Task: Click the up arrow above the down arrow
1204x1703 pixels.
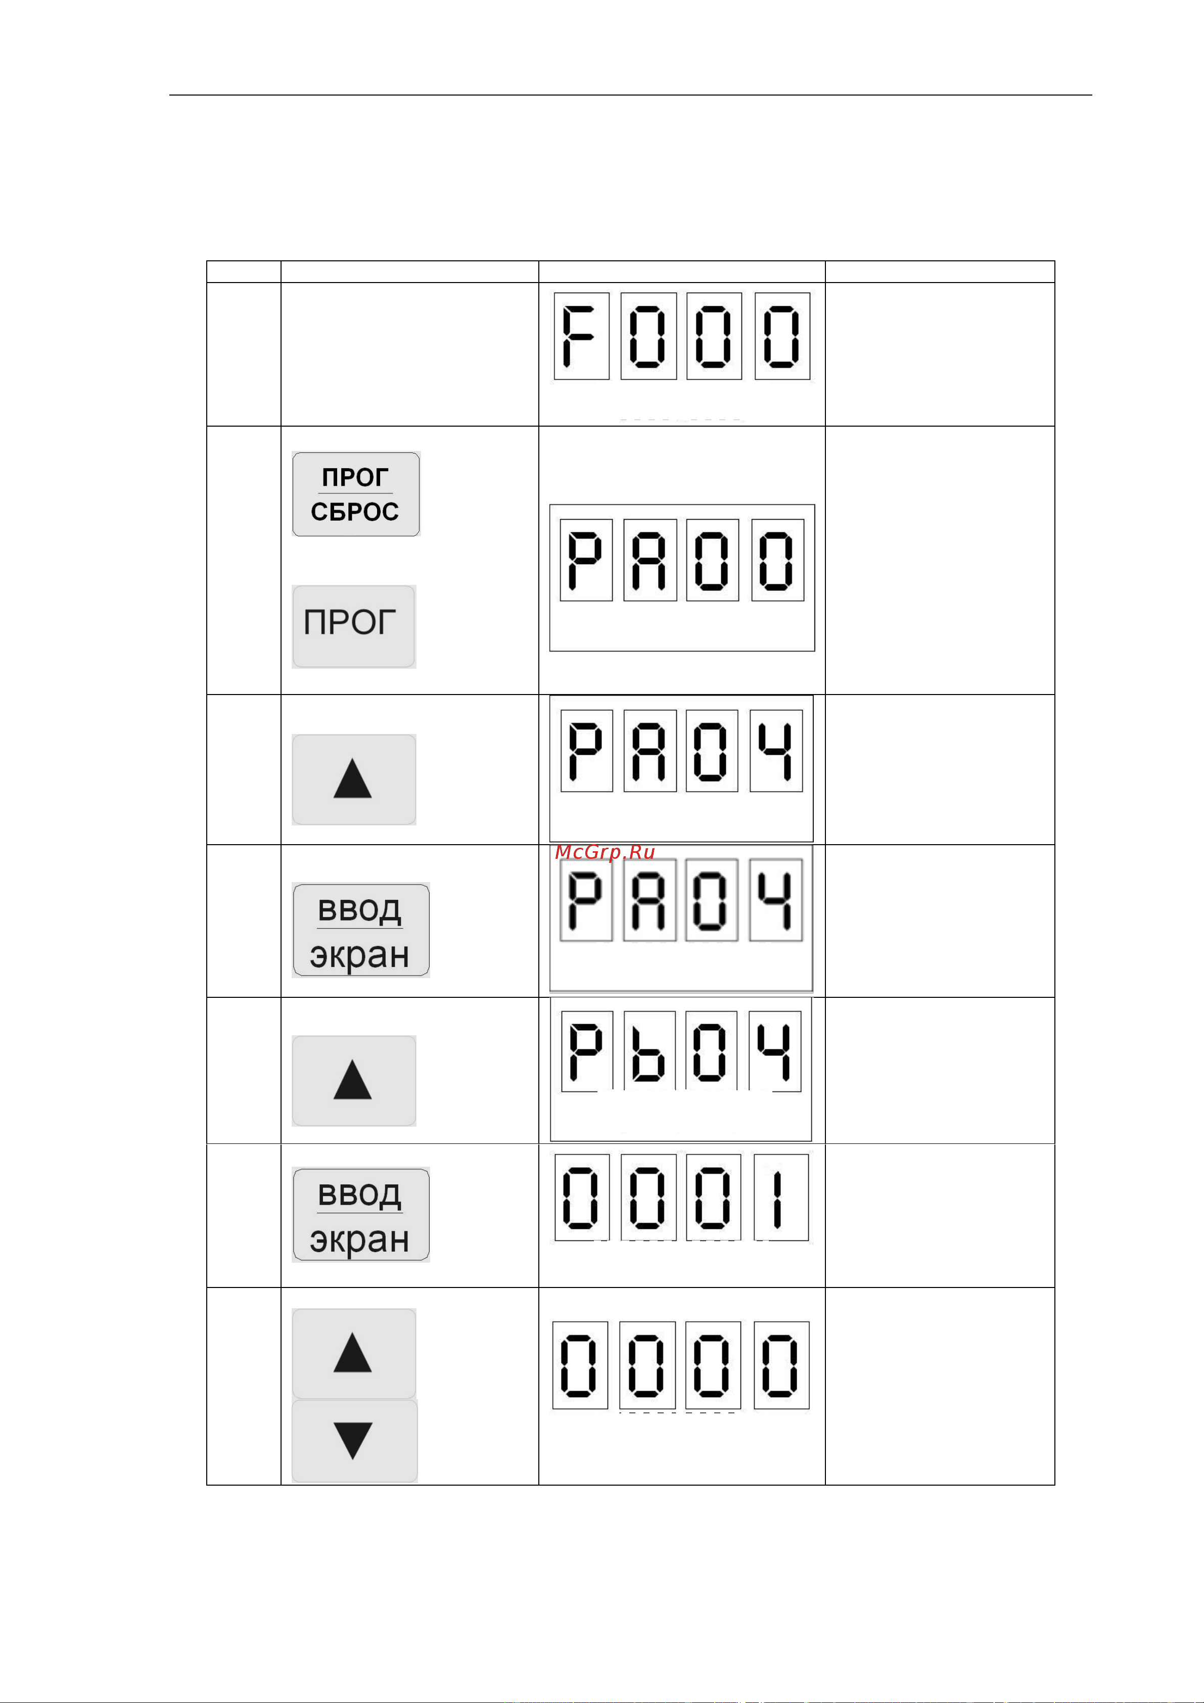Action: pos(354,1354)
